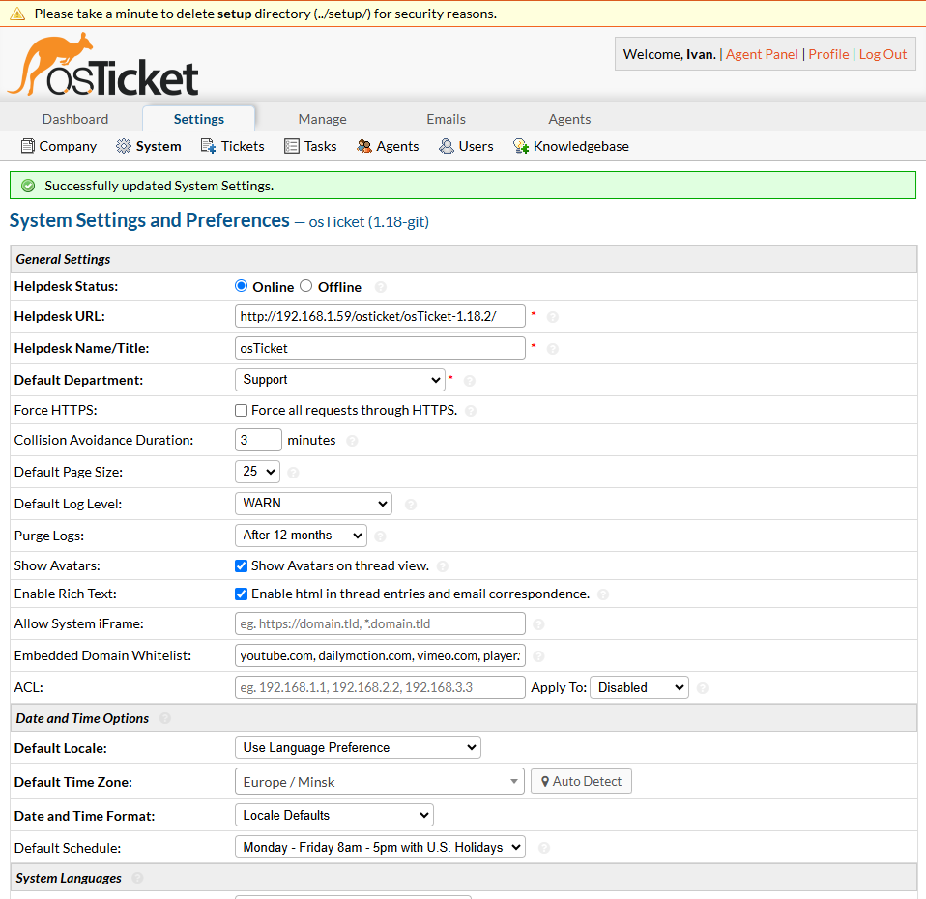This screenshot has width=926, height=899.
Task: Open the Default Log Level dropdown
Action: pos(313,504)
